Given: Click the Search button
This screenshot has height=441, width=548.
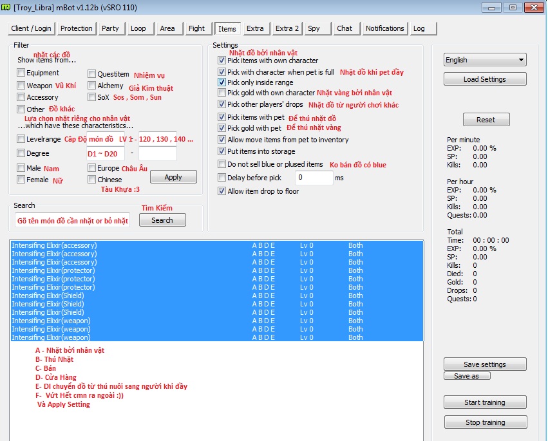Looking at the screenshot, I should [162, 220].
